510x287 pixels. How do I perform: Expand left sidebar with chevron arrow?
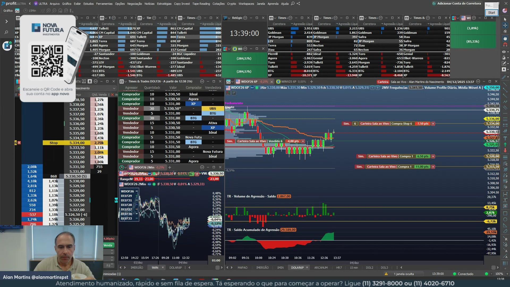tap(7, 21)
